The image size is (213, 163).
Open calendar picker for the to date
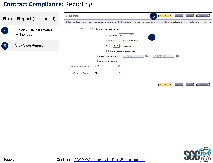point(177,56)
